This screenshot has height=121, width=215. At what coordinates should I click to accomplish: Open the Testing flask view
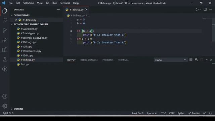coord(5,59)
